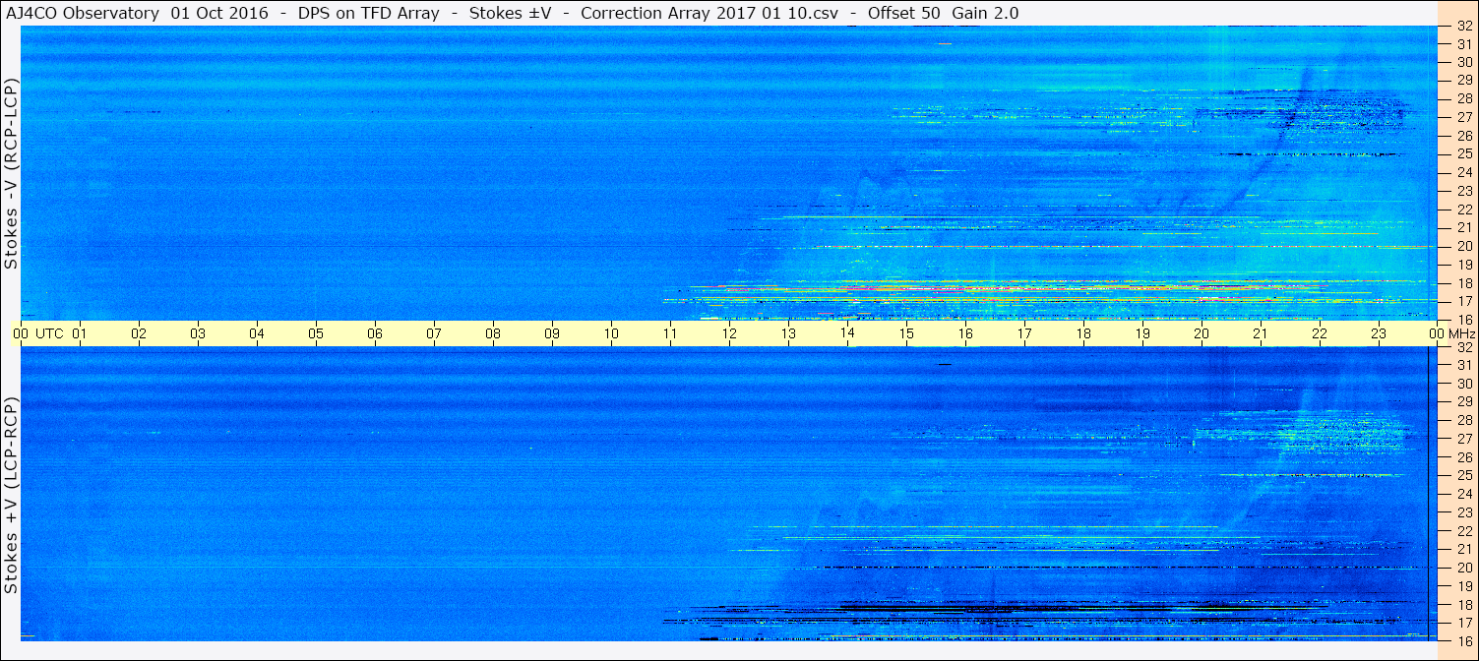
Task: Click 20 MHz label in upper -V panel
Action: click(x=1464, y=246)
